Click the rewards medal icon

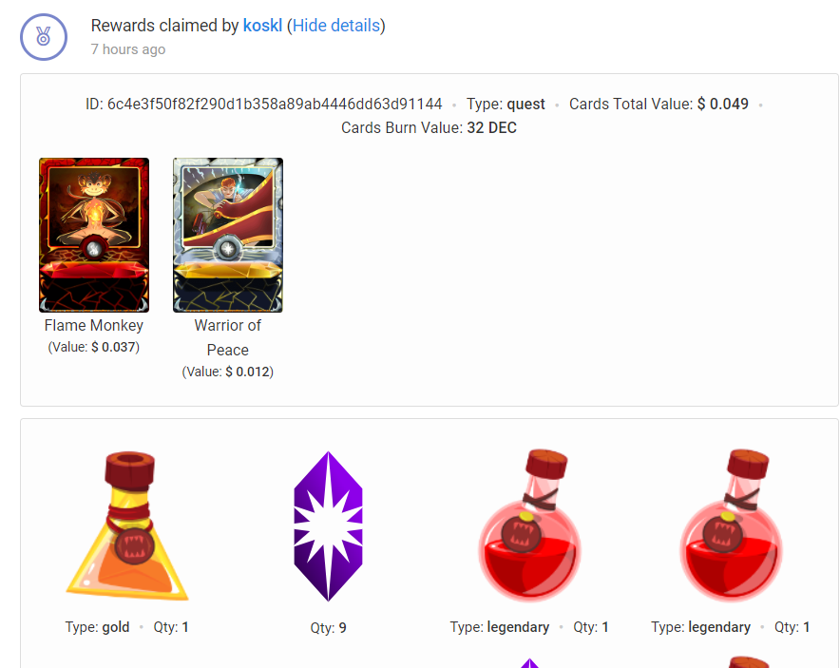[44, 37]
